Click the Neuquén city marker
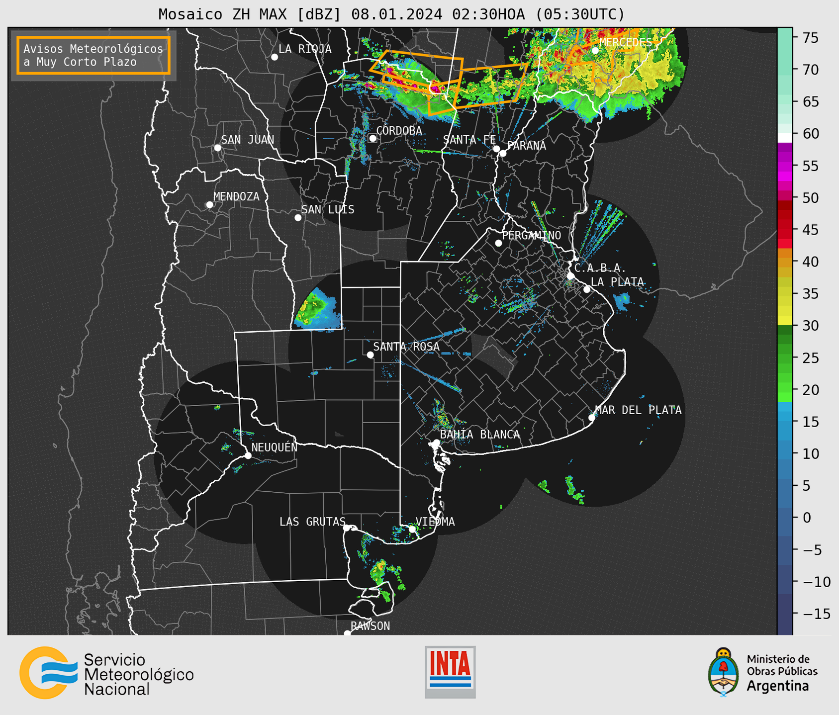 [x=248, y=455]
